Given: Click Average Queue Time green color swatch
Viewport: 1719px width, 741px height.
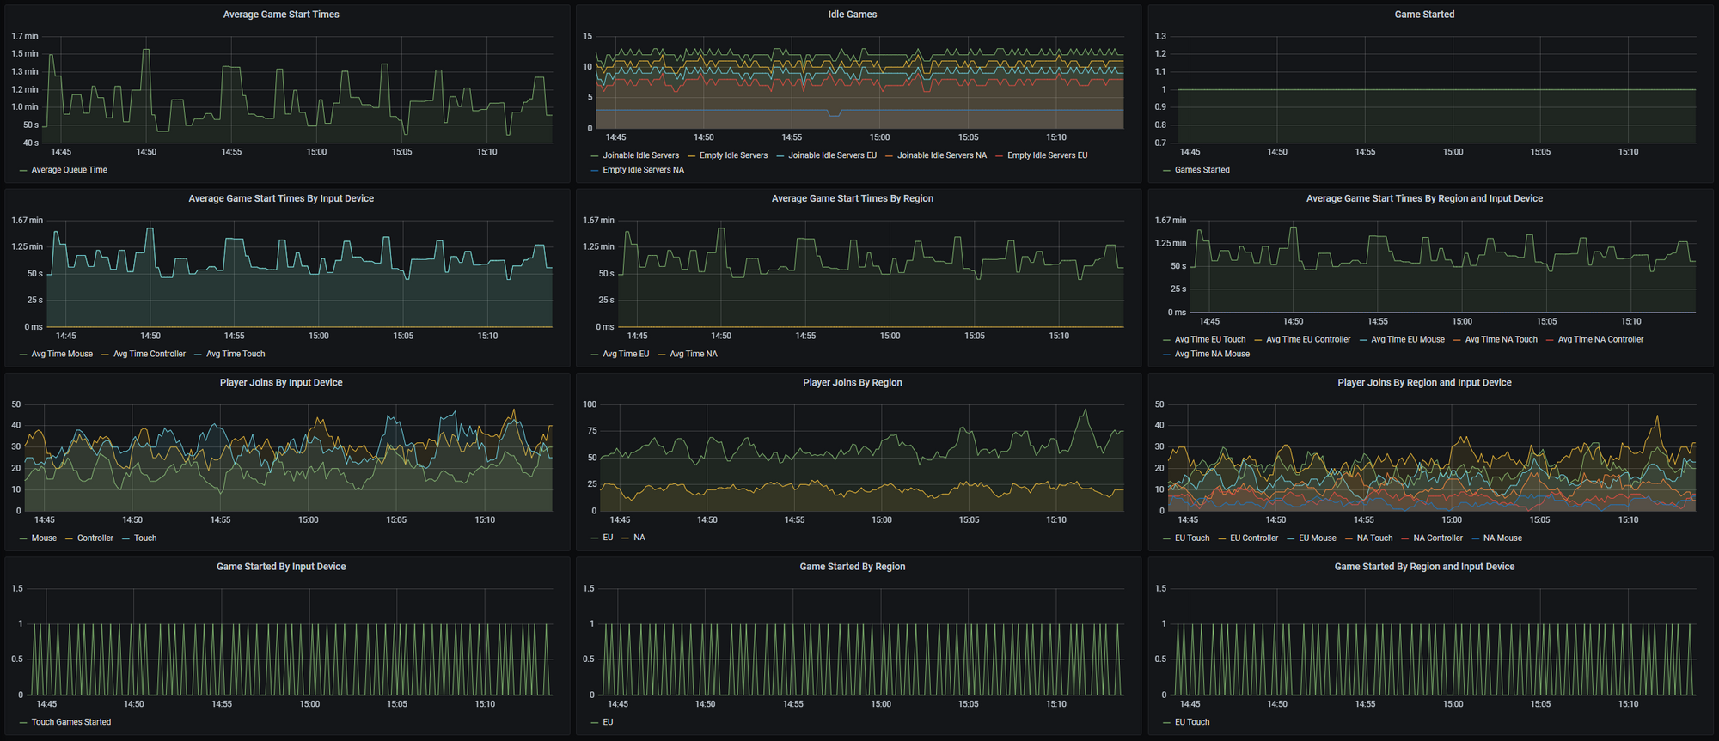Looking at the screenshot, I should (x=23, y=171).
